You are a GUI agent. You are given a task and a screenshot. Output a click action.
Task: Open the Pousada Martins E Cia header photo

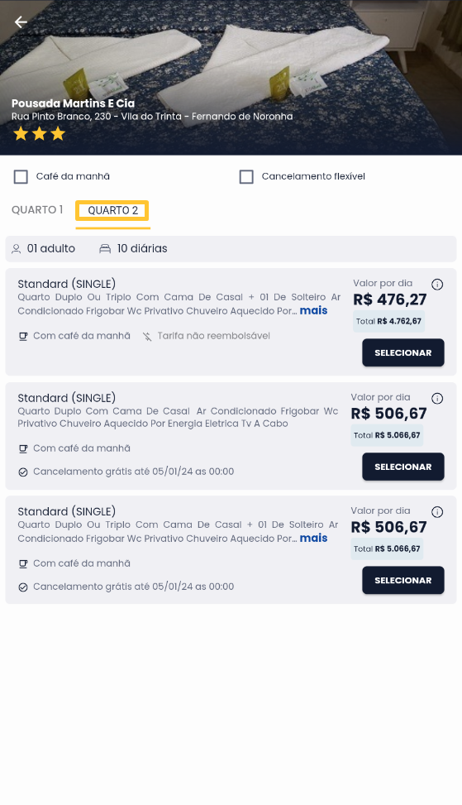click(231, 77)
